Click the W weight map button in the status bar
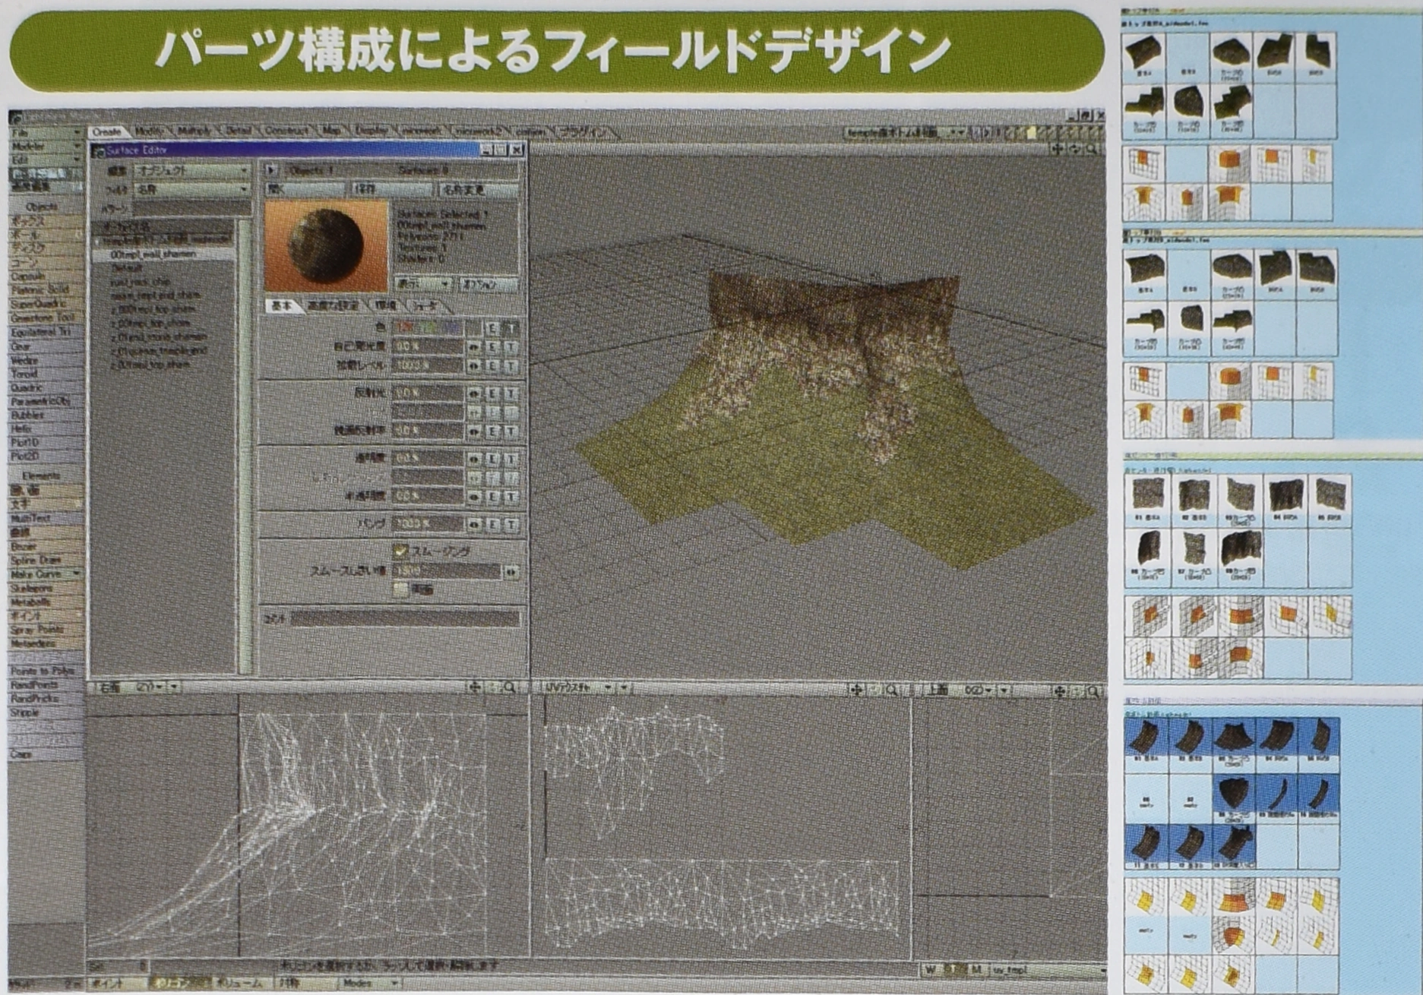Screen dimensions: 1423x995 click(931, 970)
